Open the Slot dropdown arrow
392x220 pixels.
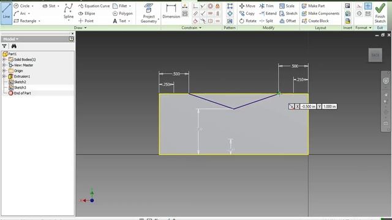58,6
